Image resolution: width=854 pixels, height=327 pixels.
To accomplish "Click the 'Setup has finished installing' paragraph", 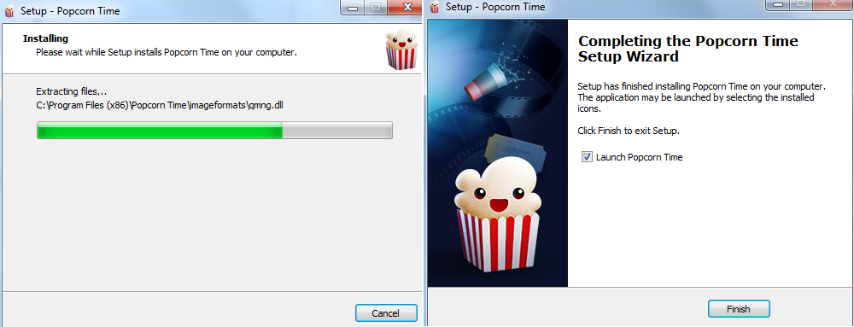I will pos(701,97).
